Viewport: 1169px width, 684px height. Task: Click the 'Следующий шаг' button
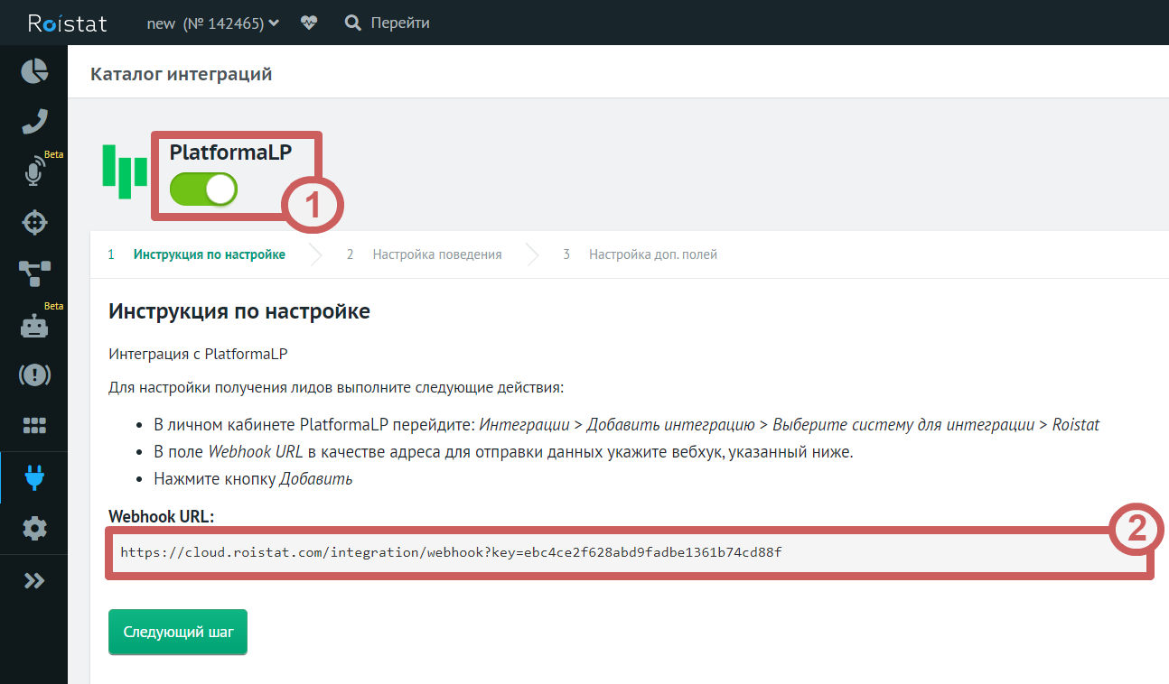pos(178,632)
